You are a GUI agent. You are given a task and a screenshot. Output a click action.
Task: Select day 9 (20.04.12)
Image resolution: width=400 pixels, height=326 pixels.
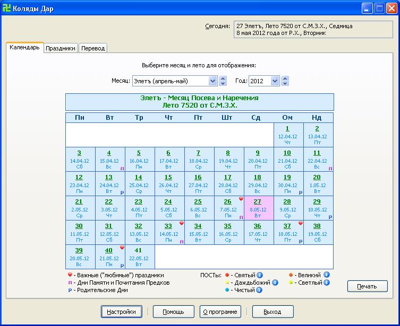(x=259, y=160)
